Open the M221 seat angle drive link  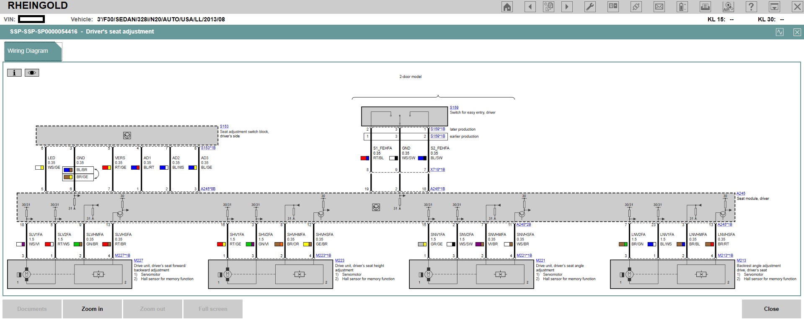[540, 261]
